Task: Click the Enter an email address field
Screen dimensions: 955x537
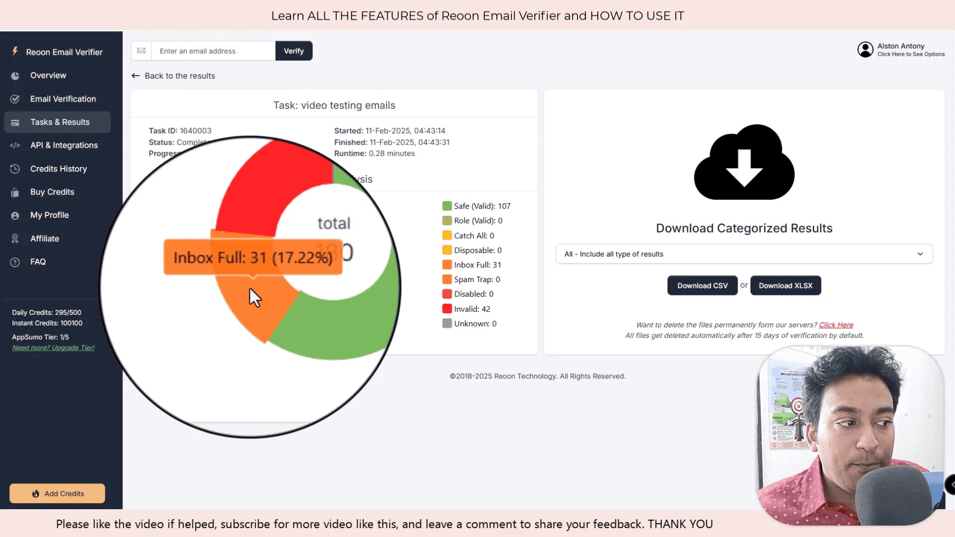Action: [213, 51]
